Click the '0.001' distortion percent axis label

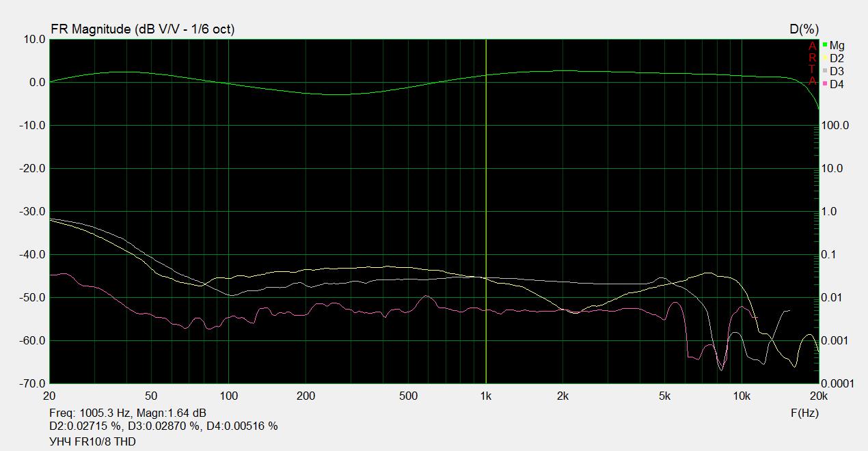[x=835, y=341]
